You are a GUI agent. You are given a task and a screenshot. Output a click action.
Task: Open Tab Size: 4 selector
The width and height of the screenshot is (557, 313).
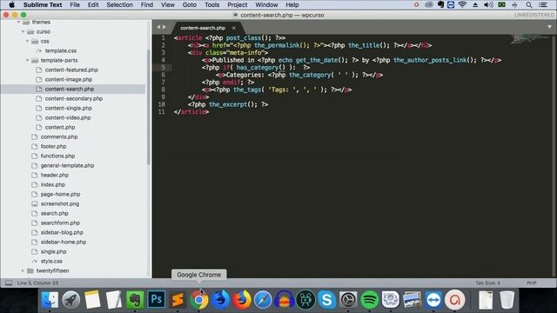(x=487, y=283)
